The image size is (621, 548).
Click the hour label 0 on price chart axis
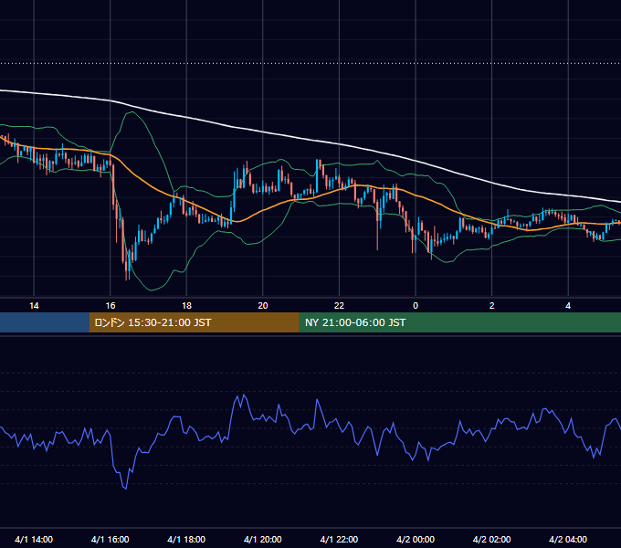pos(416,306)
